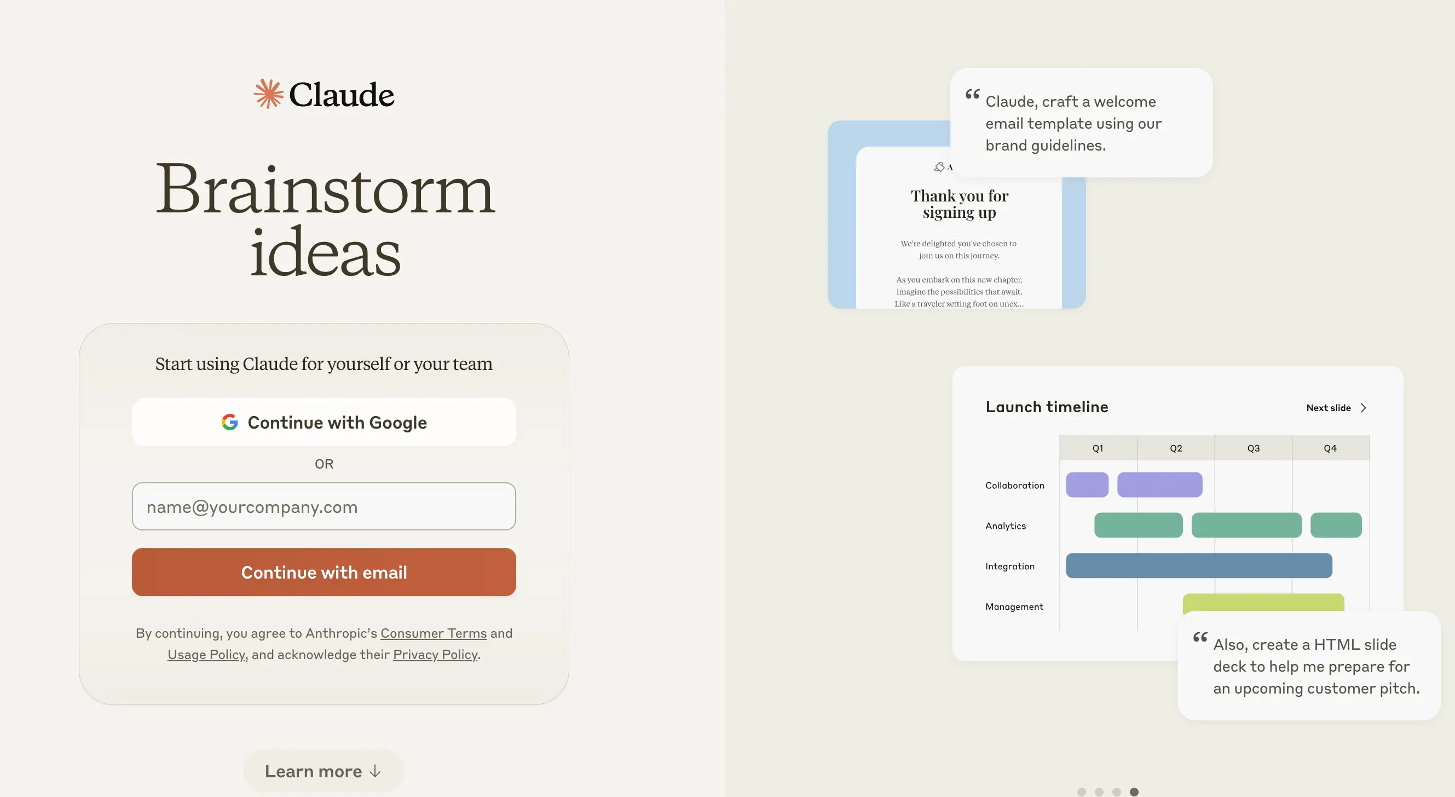1455x797 pixels.
Task: Click the Google G icon
Action: pos(230,422)
